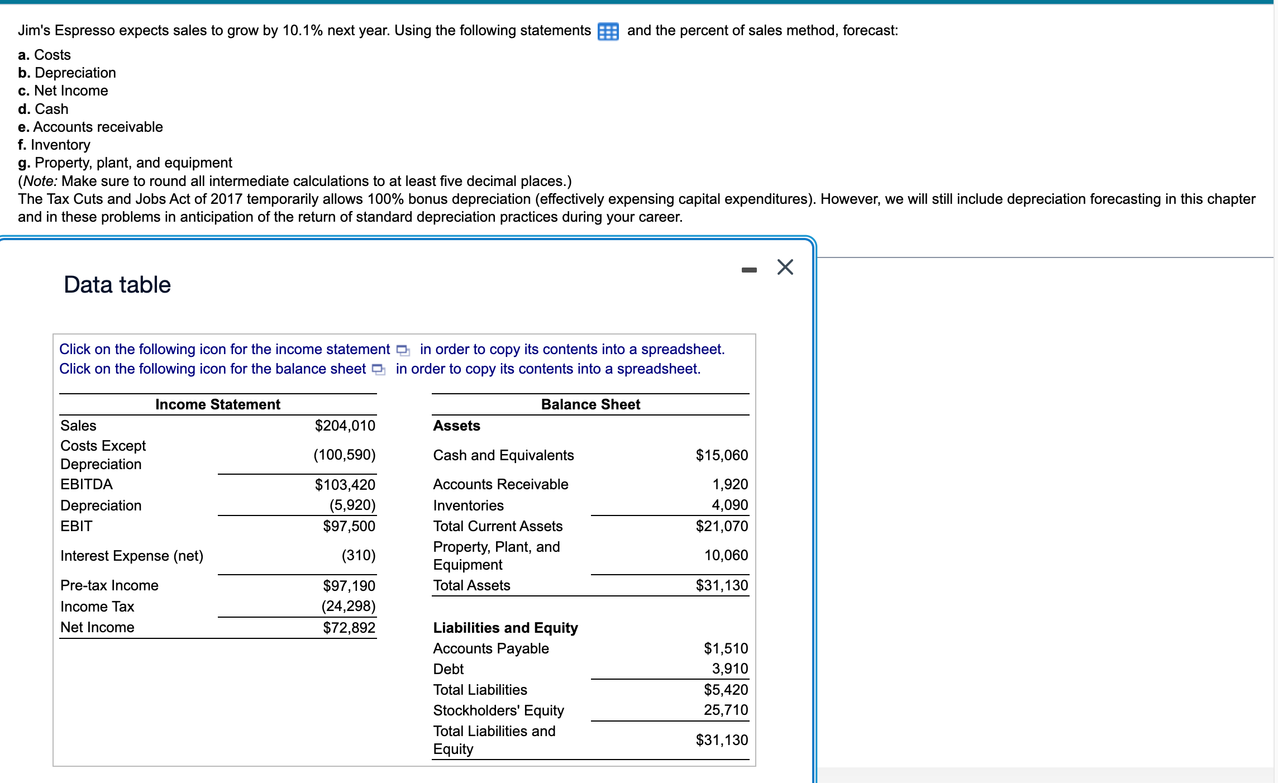
Task: Select the Net Income value $72,892
Action: 349,627
